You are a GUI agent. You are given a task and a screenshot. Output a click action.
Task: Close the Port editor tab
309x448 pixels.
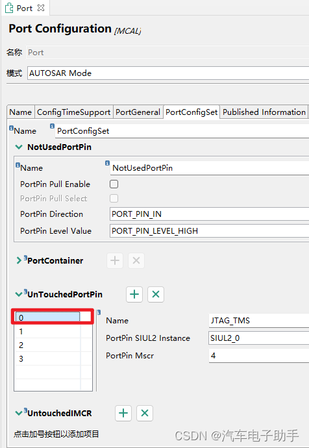pyautogui.click(x=41, y=8)
